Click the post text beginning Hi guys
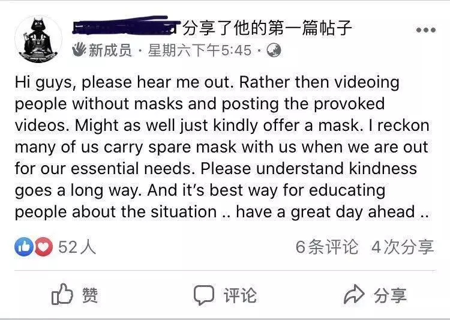The image size is (450, 320). tap(222, 146)
